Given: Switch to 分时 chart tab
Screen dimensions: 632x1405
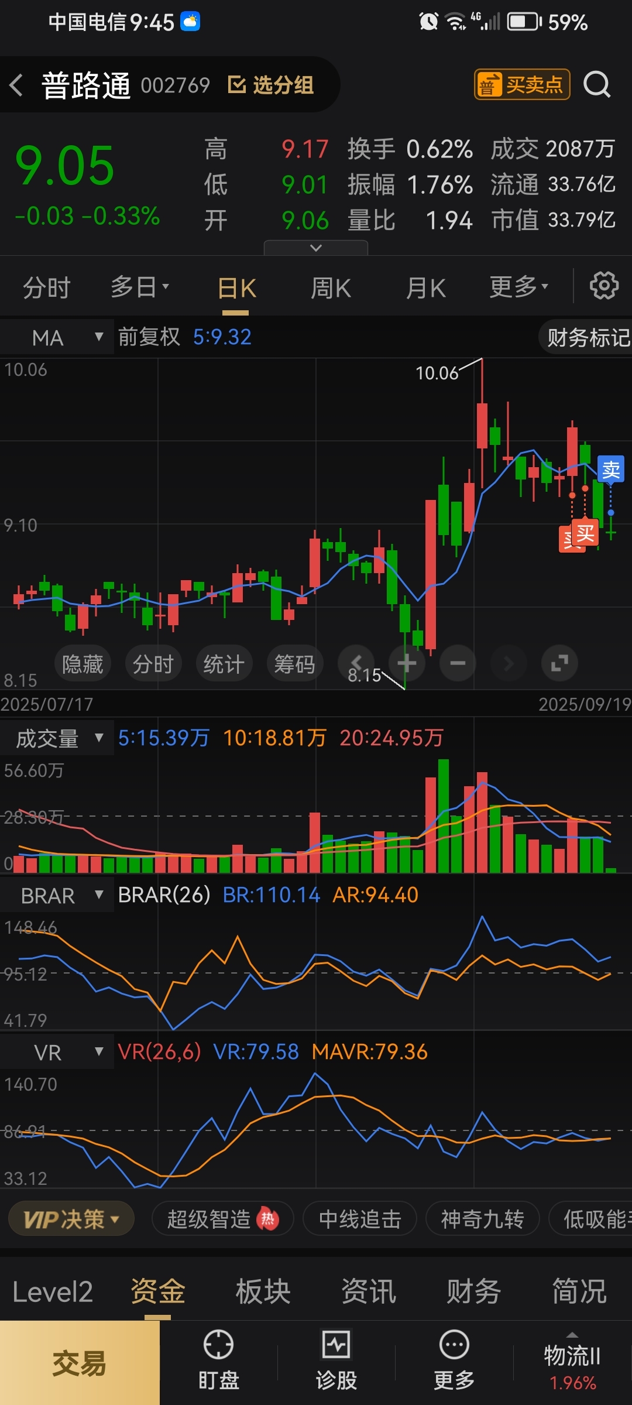Looking at the screenshot, I should pos(46,287).
